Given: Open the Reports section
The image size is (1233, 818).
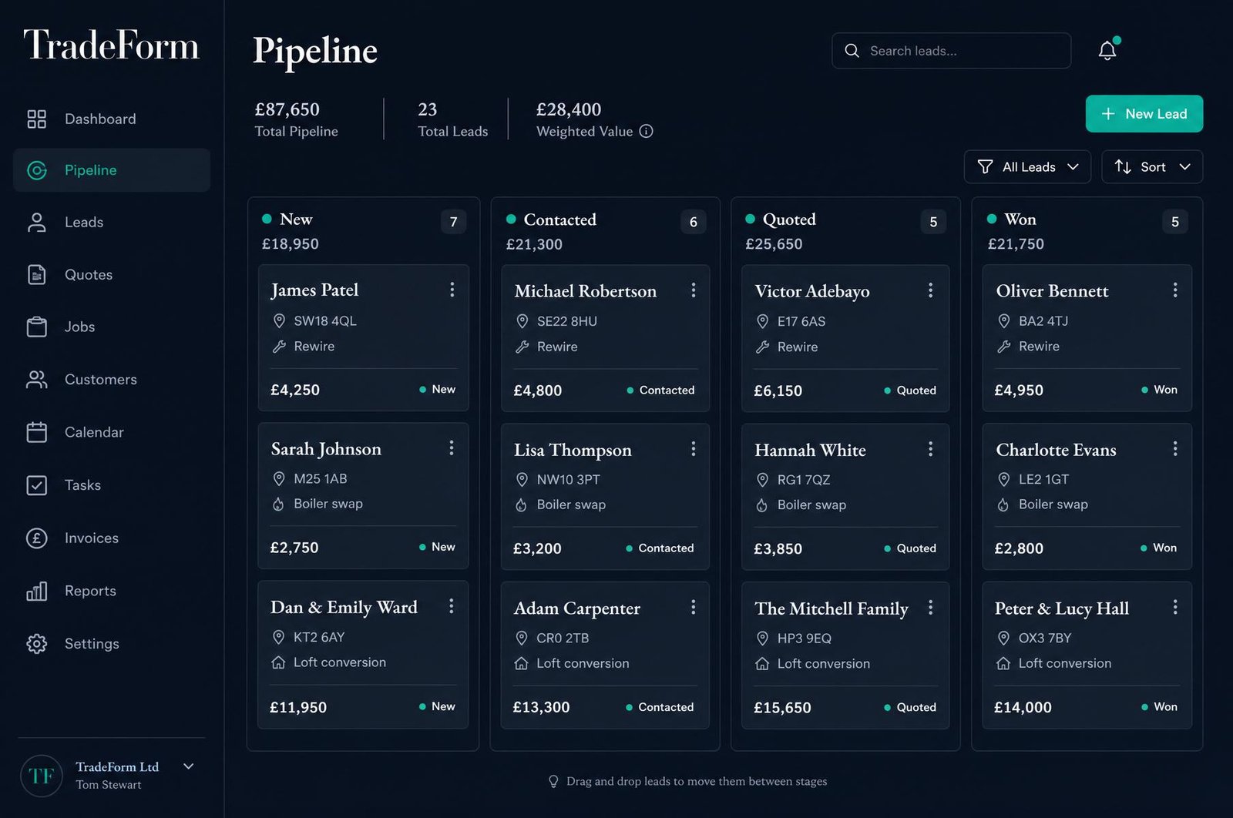Looking at the screenshot, I should pos(112,591).
